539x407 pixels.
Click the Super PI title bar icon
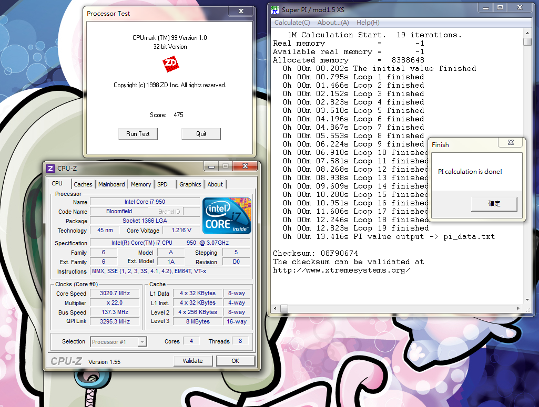(x=275, y=10)
